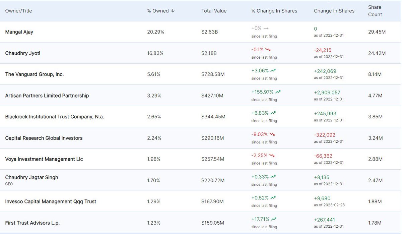The image size is (402, 234).
Task: Select the $728.58M total value cell
Action: pos(212,74)
